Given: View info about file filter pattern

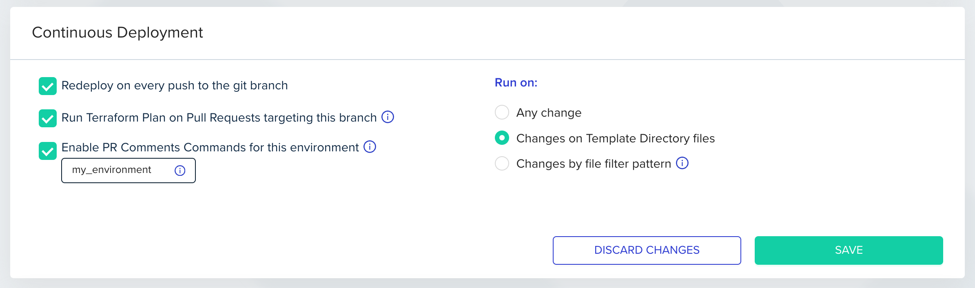Looking at the screenshot, I should 682,163.
